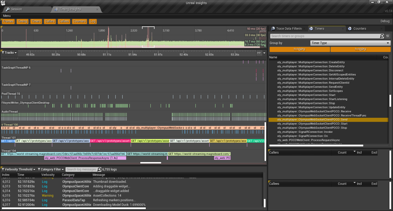Open the Tracks filter dropdown
The height and width of the screenshot is (211, 393).
[10, 53]
